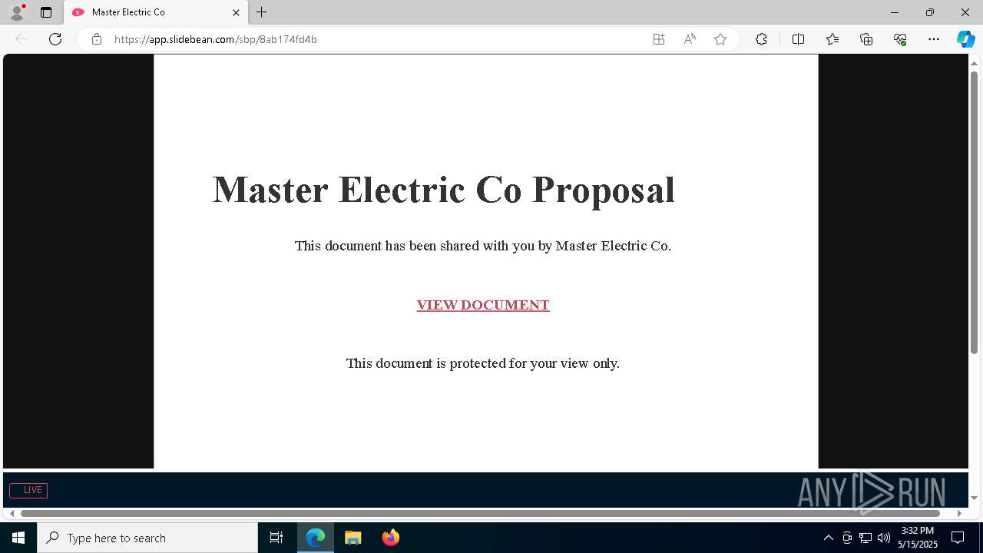
Task: Open the Extensions menu
Action: (761, 39)
